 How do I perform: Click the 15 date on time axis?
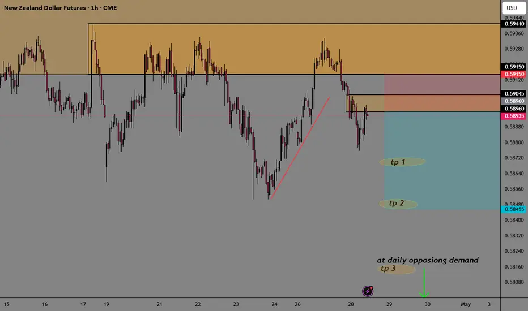[x=6, y=304]
